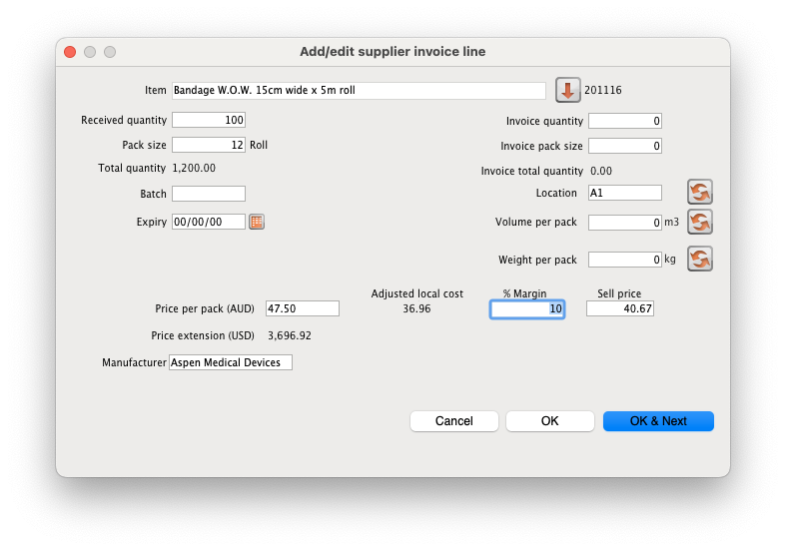Select the Pack size input
Image resolution: width=786 pixels, height=551 pixels.
209,145
